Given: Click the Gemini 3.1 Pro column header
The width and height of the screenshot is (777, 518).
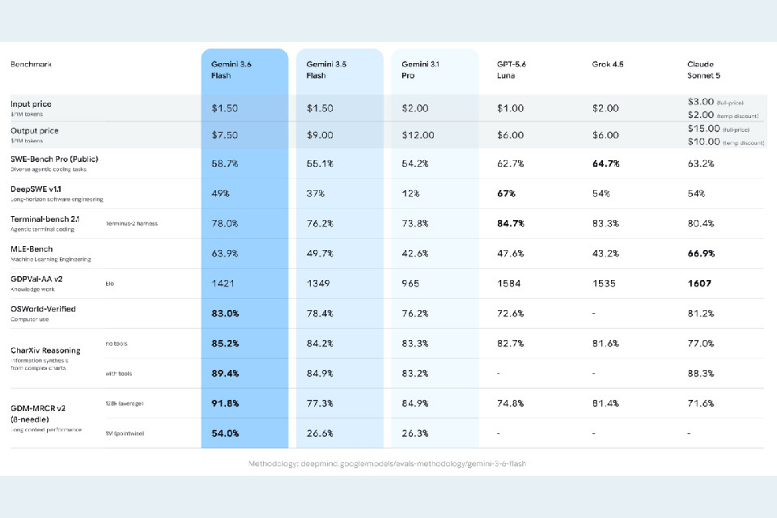Looking at the screenshot, I should (x=421, y=70).
